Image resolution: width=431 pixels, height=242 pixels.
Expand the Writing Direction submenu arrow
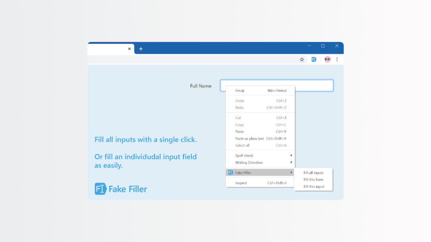(x=291, y=163)
